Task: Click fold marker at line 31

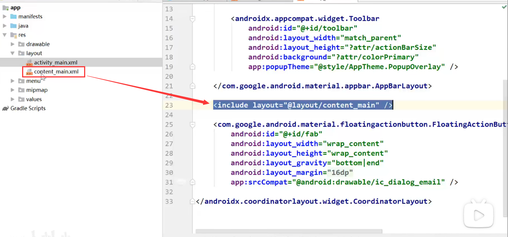Action: point(193,182)
